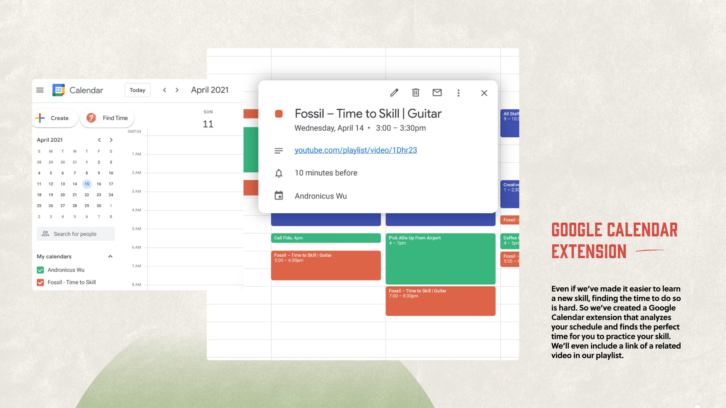726x408 pixels.
Task: Open Fossil Guitar event at 7:00 – 8:30pm
Action: click(440, 301)
